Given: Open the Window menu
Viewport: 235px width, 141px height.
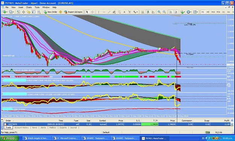Looking at the screenshot, I should coord(46,7).
